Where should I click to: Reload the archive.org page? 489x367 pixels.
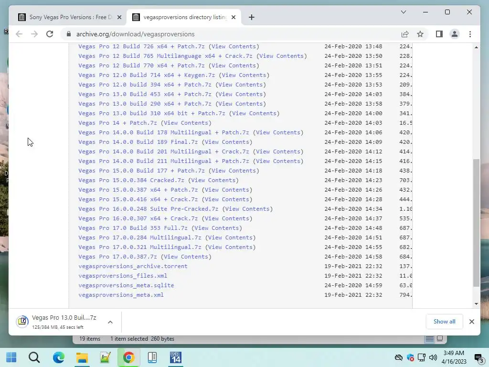tap(50, 34)
